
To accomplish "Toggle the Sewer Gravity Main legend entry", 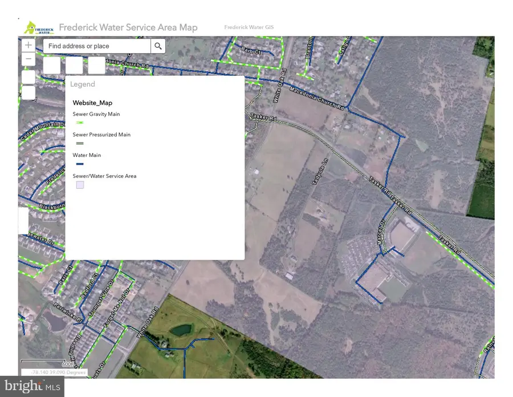I will click(x=96, y=114).
